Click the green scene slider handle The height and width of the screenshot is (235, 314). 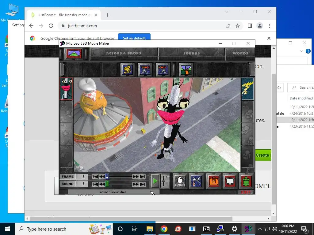click(x=107, y=184)
